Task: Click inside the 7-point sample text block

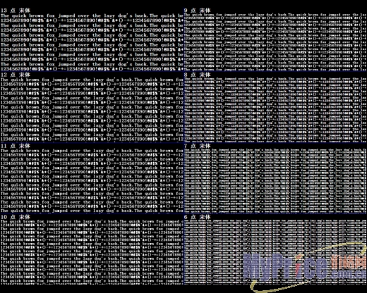Action: pos(275,181)
